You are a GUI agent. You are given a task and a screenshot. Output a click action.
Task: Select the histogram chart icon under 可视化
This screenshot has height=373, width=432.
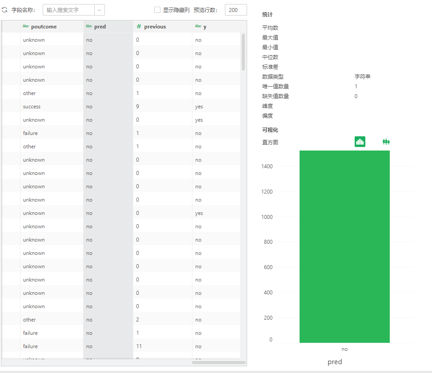point(360,141)
